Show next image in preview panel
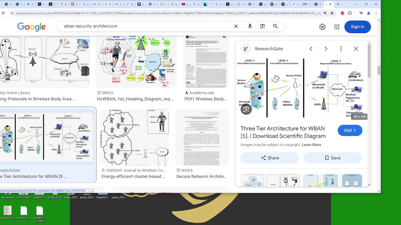This screenshot has width=401, height=225. (326, 49)
